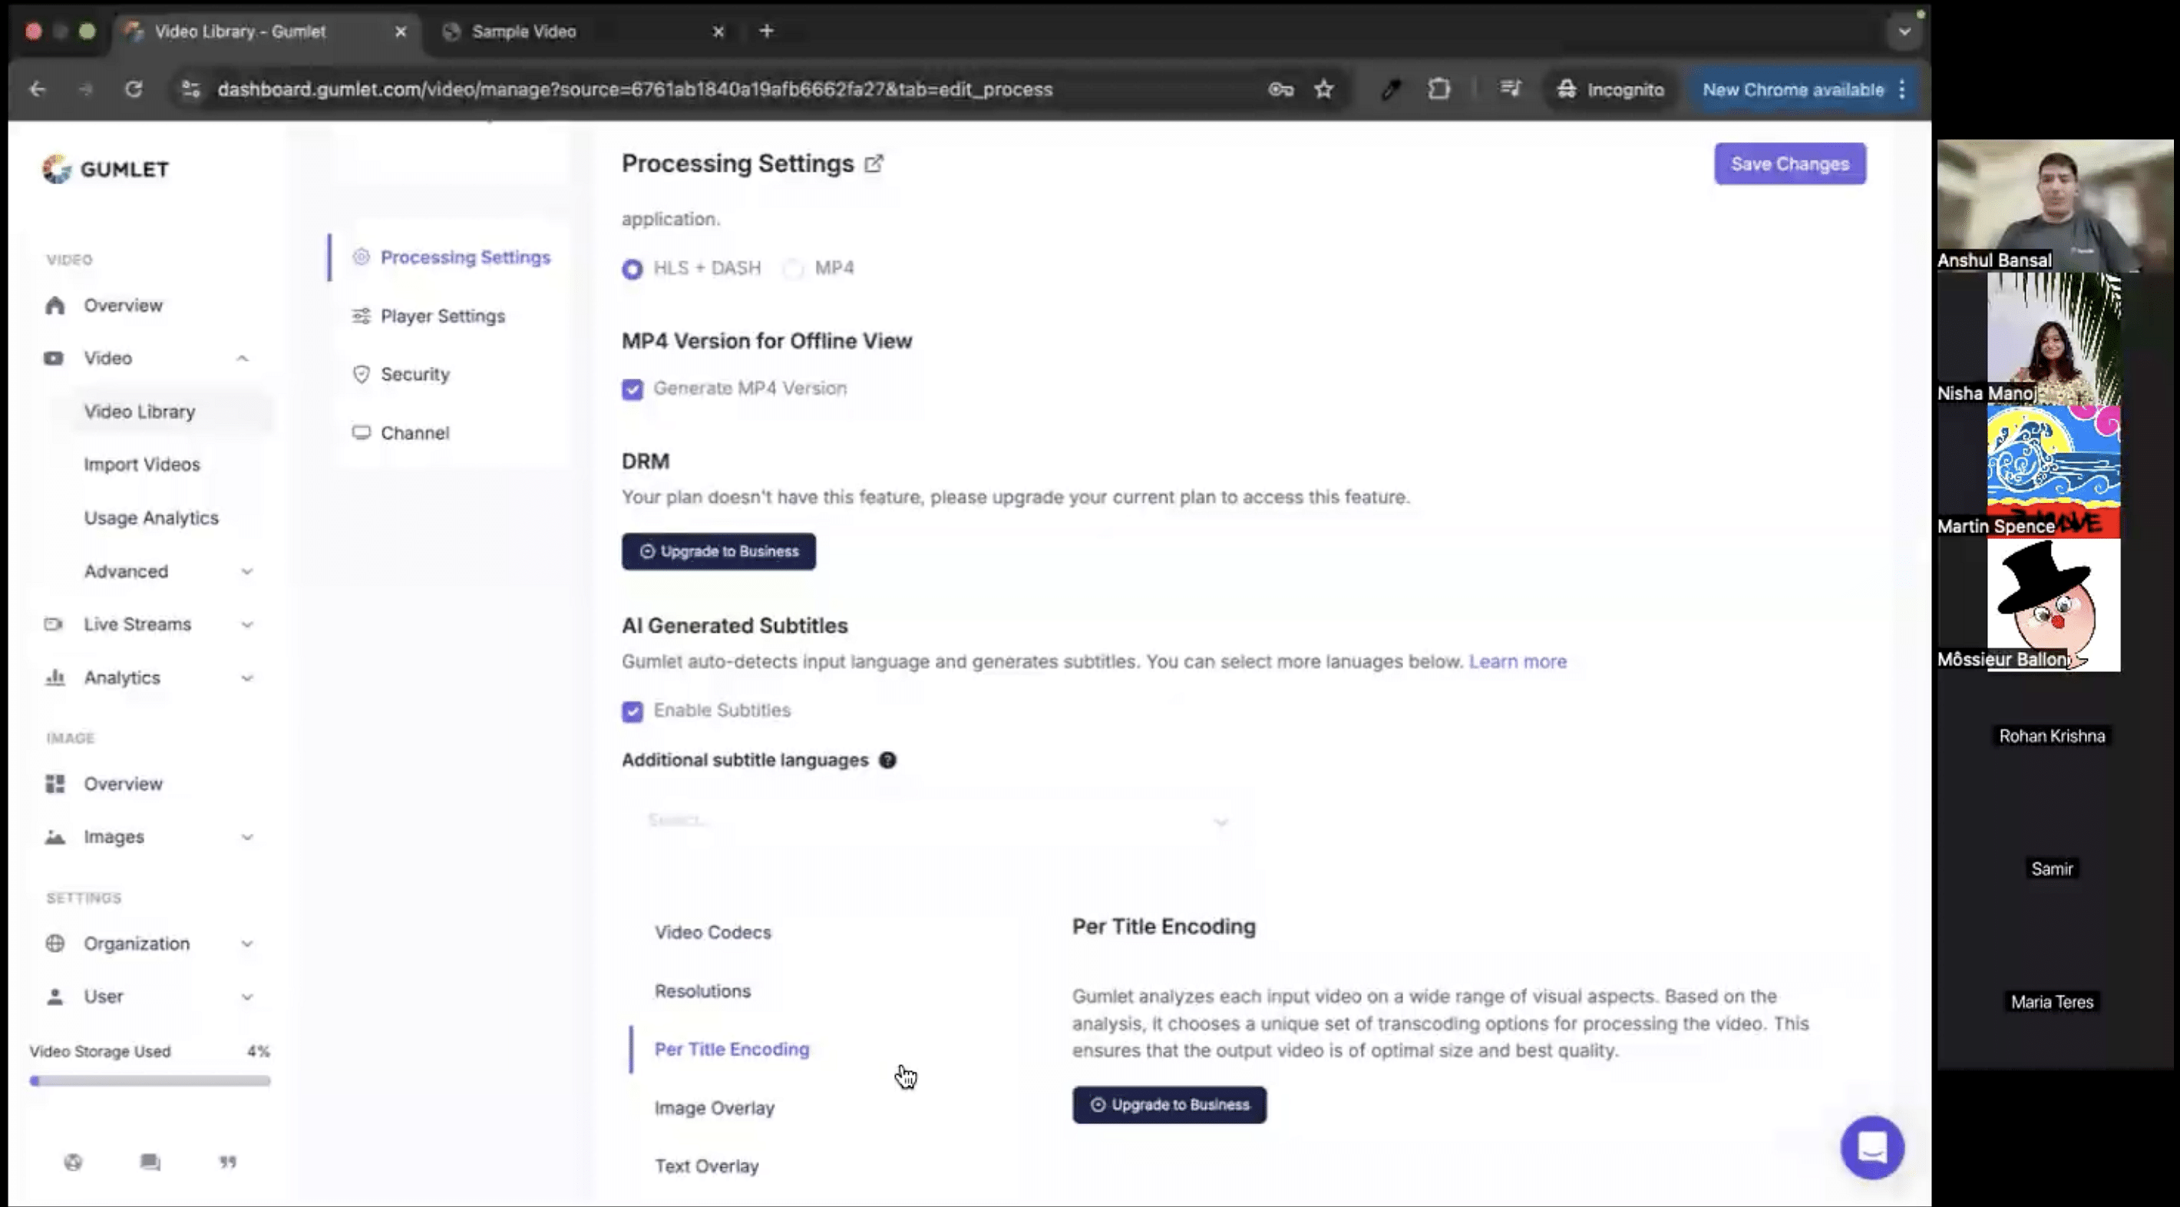
Task: Open the additional subtitle languages dropdown
Action: pyautogui.click(x=938, y=821)
